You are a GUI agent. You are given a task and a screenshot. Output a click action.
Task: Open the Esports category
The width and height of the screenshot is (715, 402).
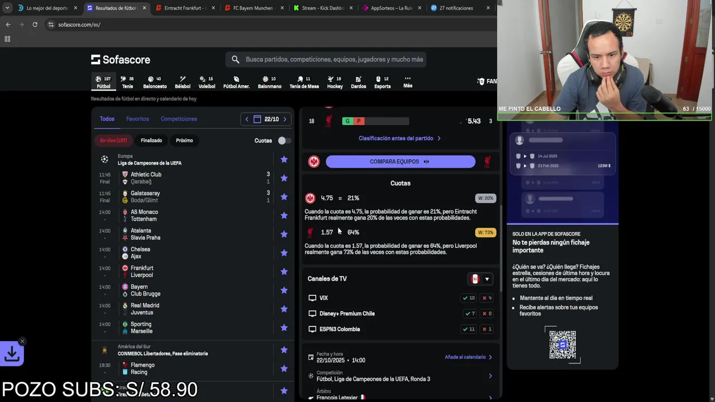(x=382, y=82)
